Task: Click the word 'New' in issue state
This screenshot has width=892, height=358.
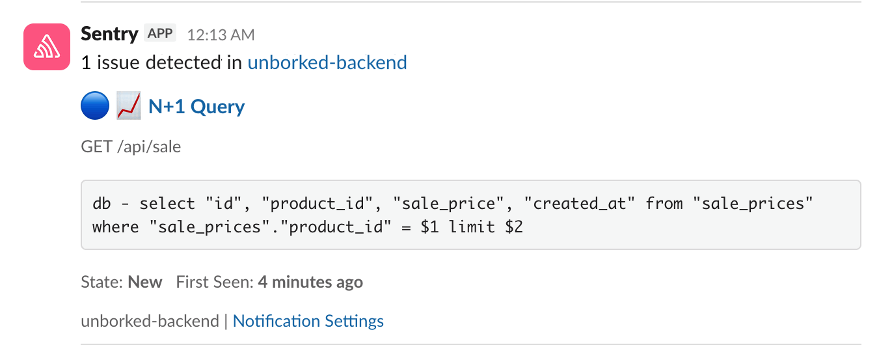Action: tap(145, 282)
